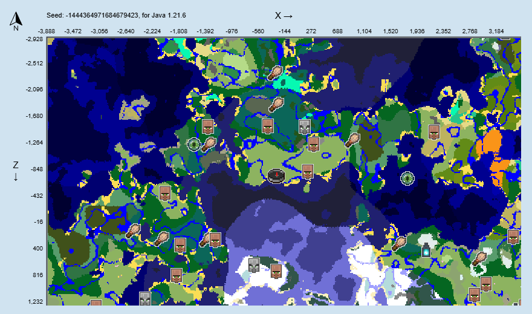Select the northernmost gray pillager outpost icon
This screenshot has height=314, width=532.
click(305, 126)
